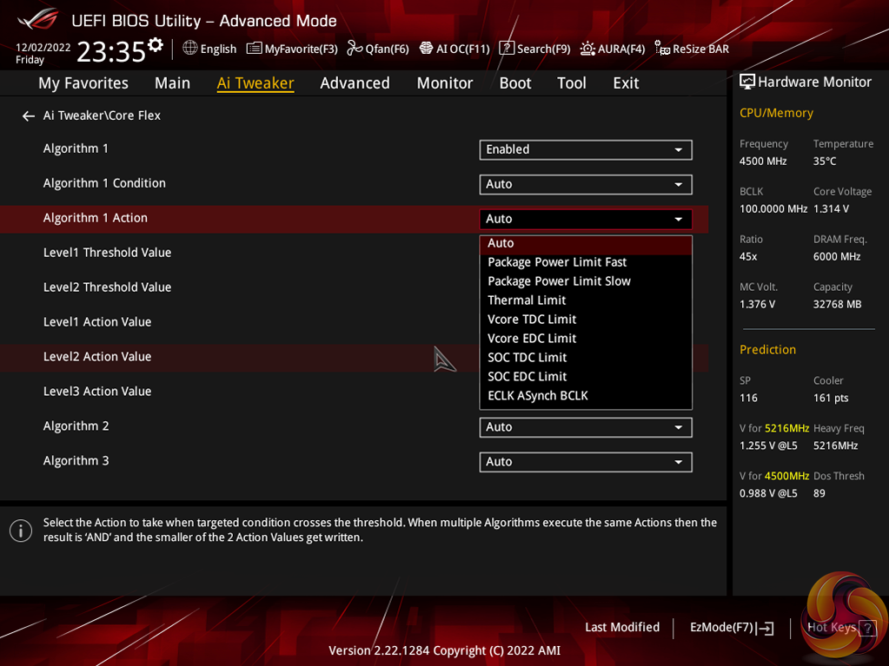Choose Package Power Limit Fast option

coord(556,262)
